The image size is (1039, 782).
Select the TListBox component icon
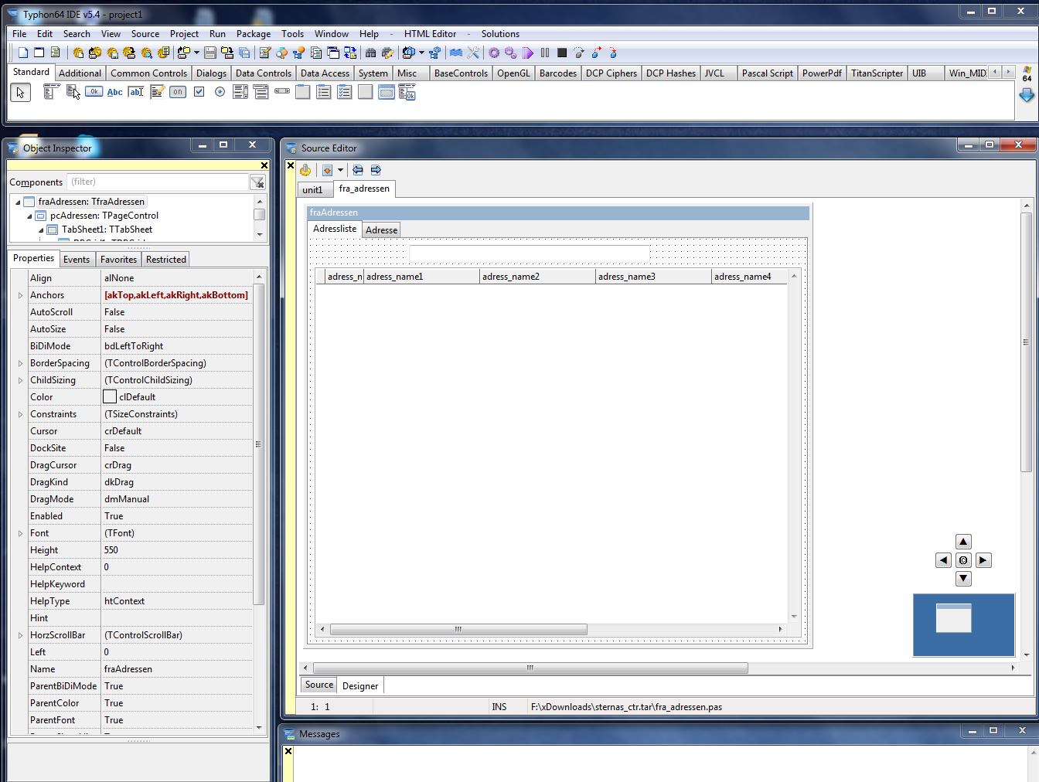(x=240, y=92)
